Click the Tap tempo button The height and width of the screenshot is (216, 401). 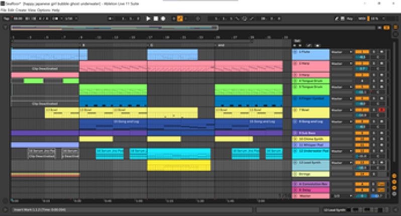tap(7, 19)
